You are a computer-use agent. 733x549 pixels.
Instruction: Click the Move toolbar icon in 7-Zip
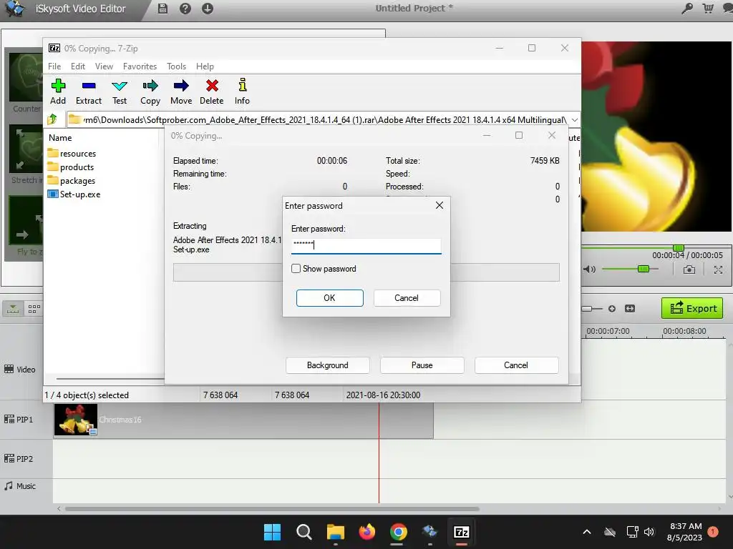tap(181, 91)
